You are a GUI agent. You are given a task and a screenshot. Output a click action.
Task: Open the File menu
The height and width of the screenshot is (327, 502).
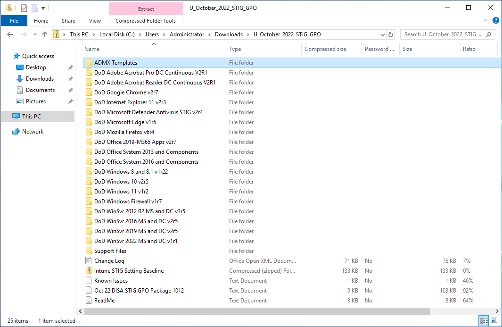tap(14, 21)
